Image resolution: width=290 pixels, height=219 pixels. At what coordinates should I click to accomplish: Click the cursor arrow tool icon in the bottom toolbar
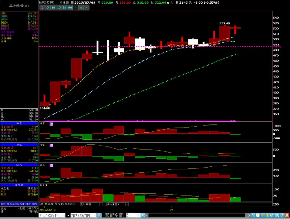coord(253,215)
